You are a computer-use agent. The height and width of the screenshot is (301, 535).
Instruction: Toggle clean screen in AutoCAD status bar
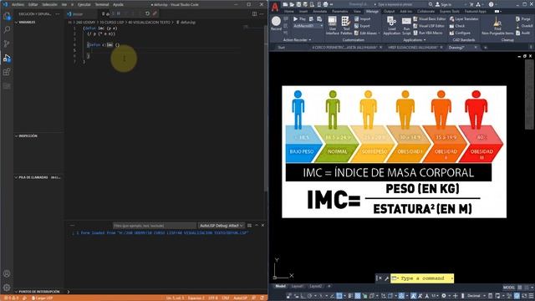click(524, 295)
